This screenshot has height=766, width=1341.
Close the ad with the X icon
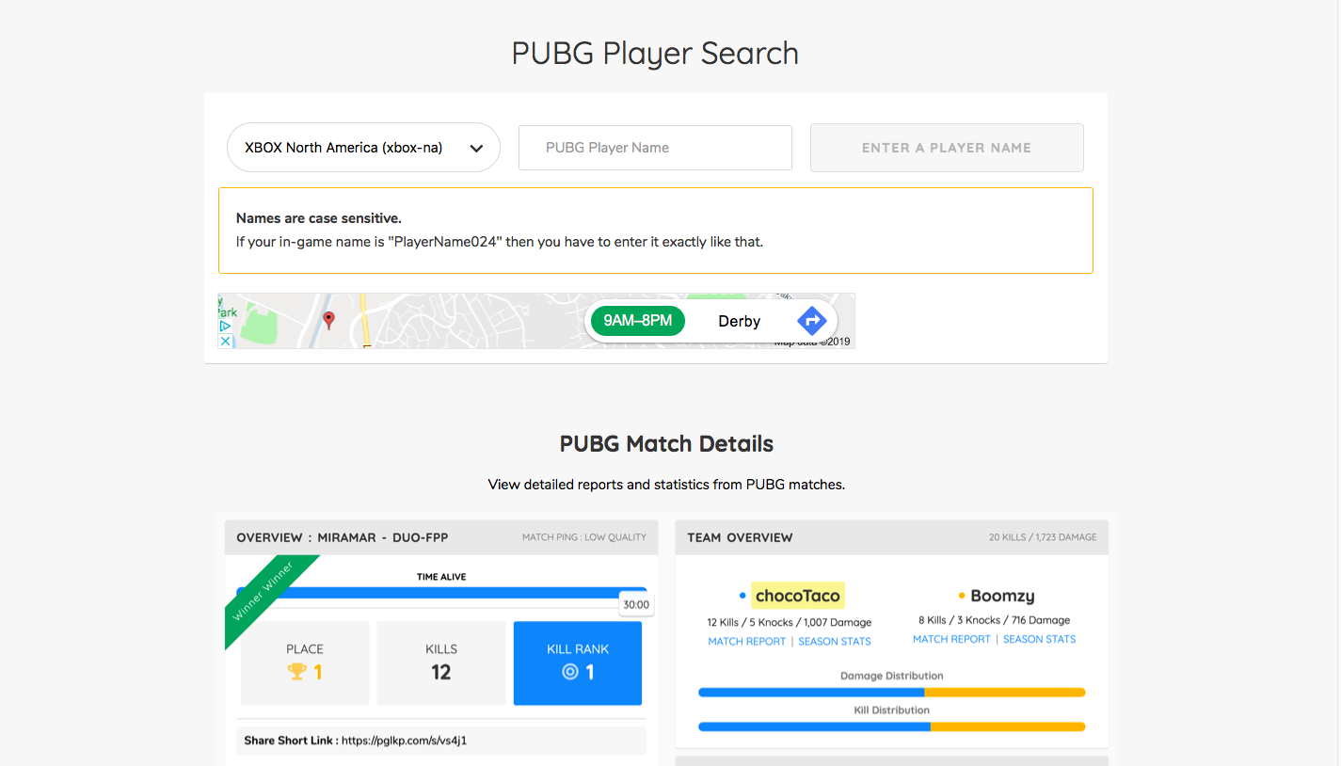click(x=225, y=342)
